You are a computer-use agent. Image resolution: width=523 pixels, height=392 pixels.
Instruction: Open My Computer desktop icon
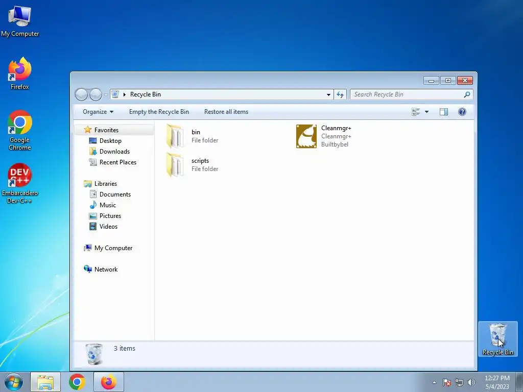pyautogui.click(x=20, y=21)
